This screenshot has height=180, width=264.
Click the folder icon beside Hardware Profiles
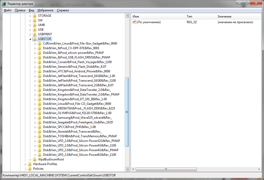(30, 164)
